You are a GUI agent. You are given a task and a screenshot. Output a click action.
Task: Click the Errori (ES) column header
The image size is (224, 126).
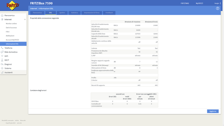[x=113, y=97]
